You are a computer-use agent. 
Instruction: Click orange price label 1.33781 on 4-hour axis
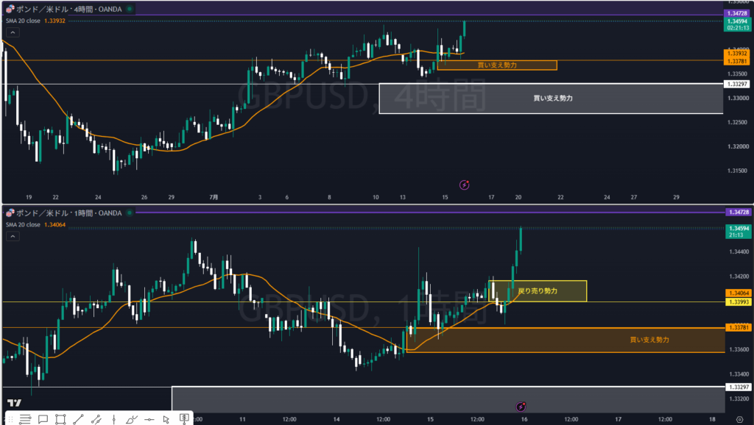click(736, 61)
